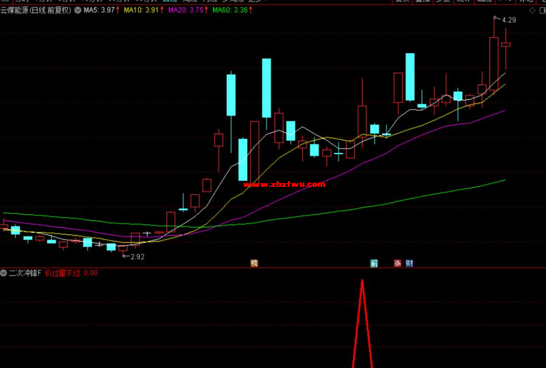Click the 2.92 low price label
This screenshot has width=546, height=368.
pos(137,257)
